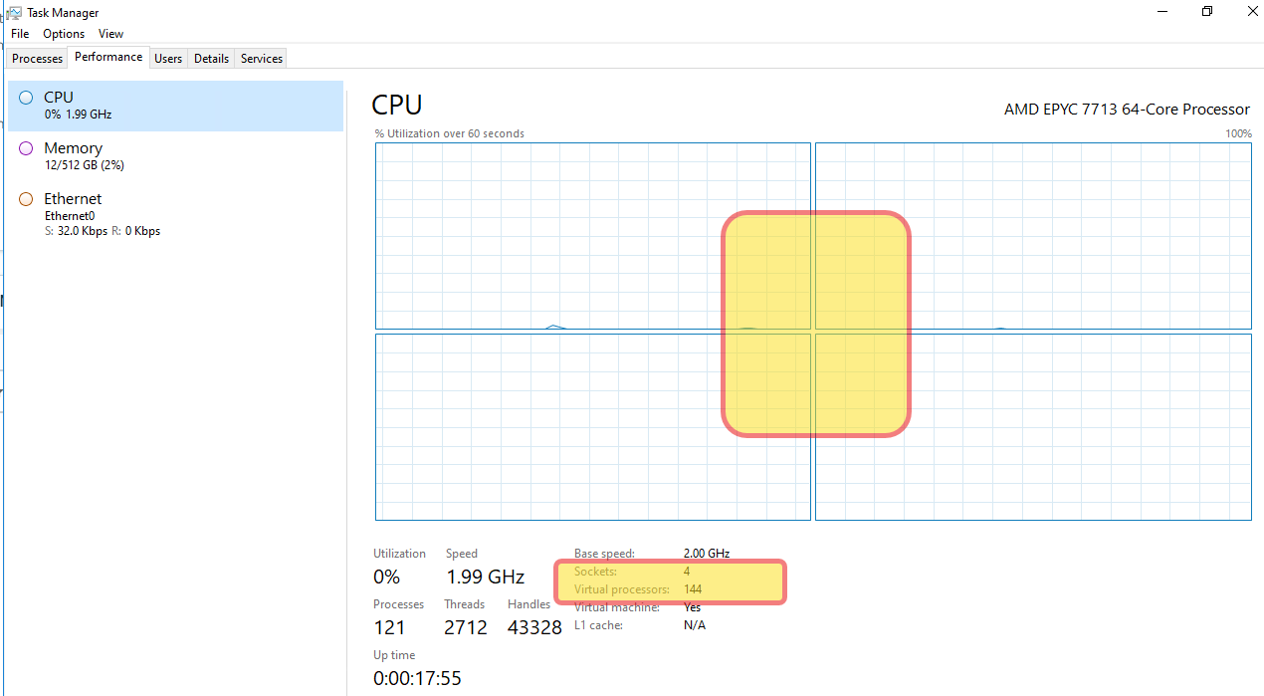The height and width of the screenshot is (696, 1264).
Task: Select the Performance tab
Action: click(107, 57)
